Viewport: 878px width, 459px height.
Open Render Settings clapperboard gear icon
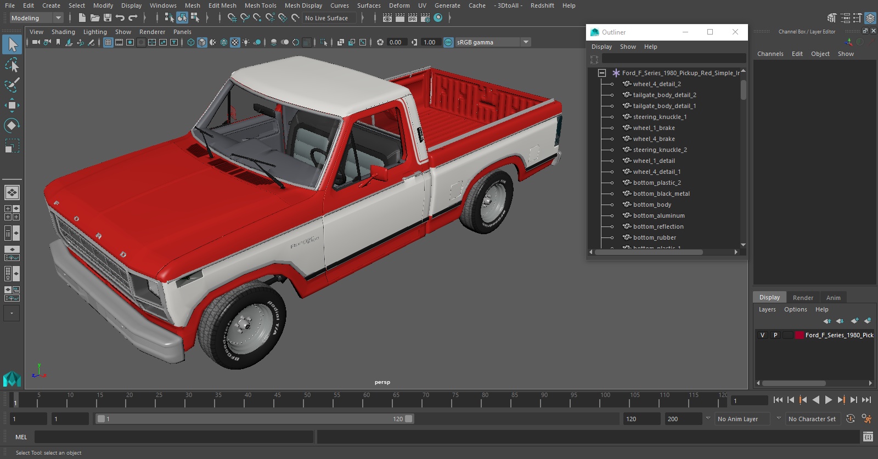click(x=425, y=18)
